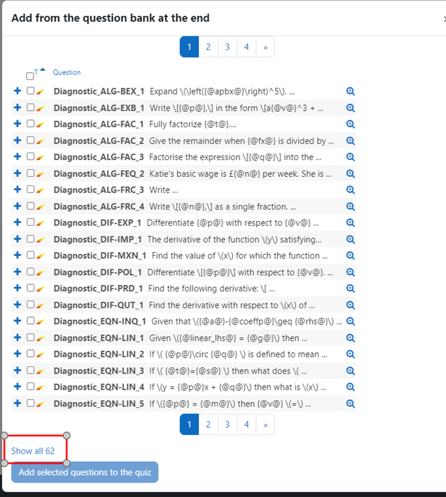Preview Diagnostic_ALG-EXB_1 using magnifier icon

[350, 108]
